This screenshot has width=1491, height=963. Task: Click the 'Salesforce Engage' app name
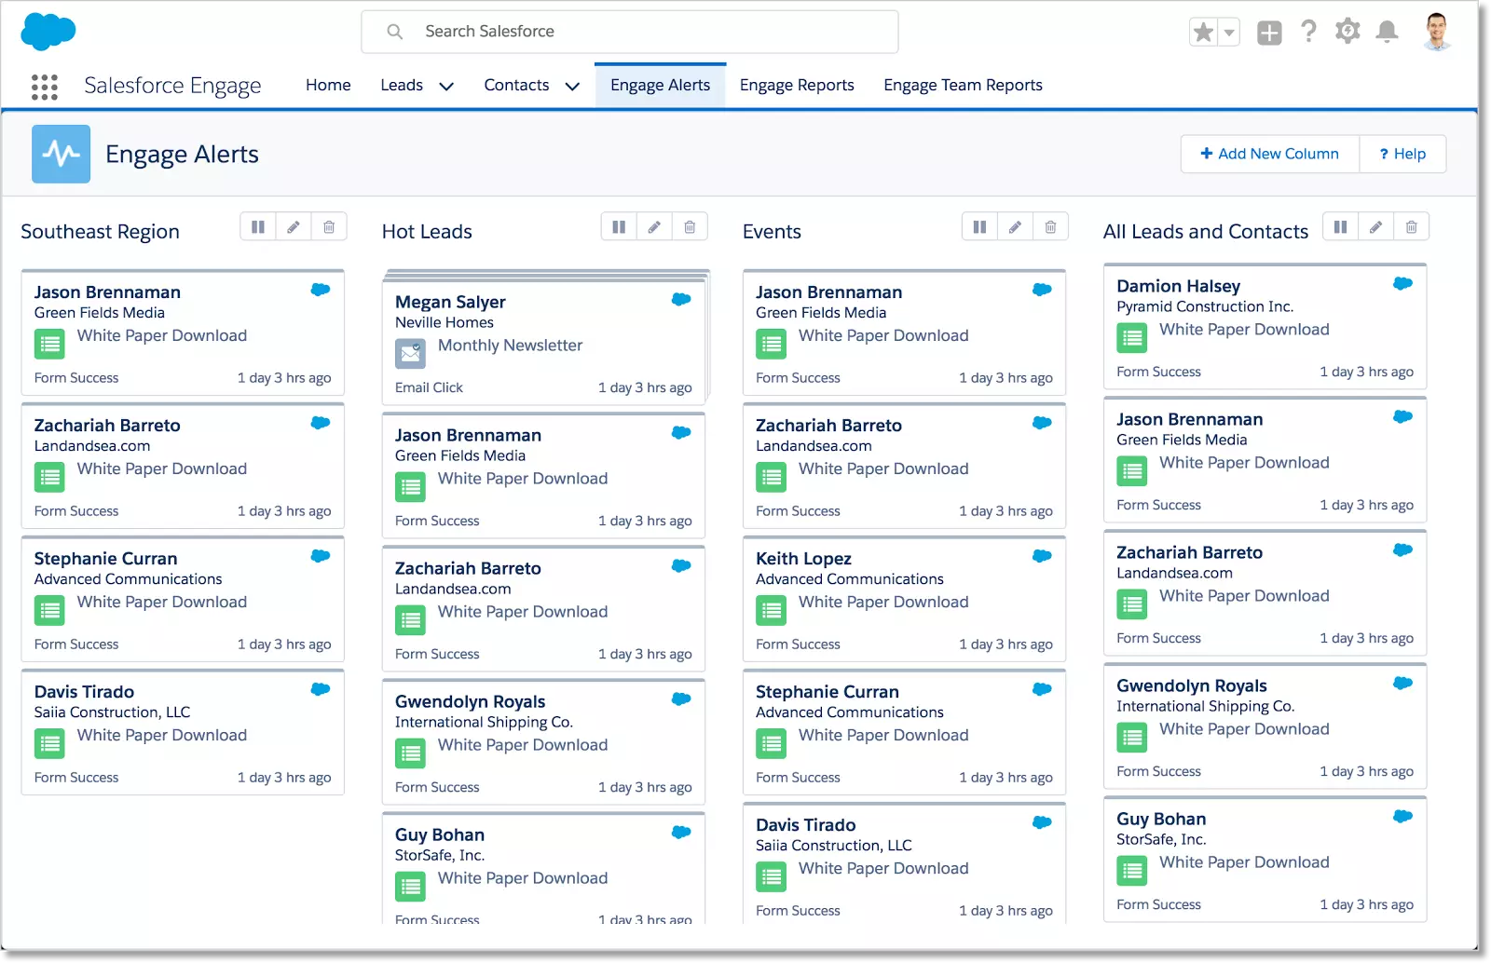click(x=172, y=86)
